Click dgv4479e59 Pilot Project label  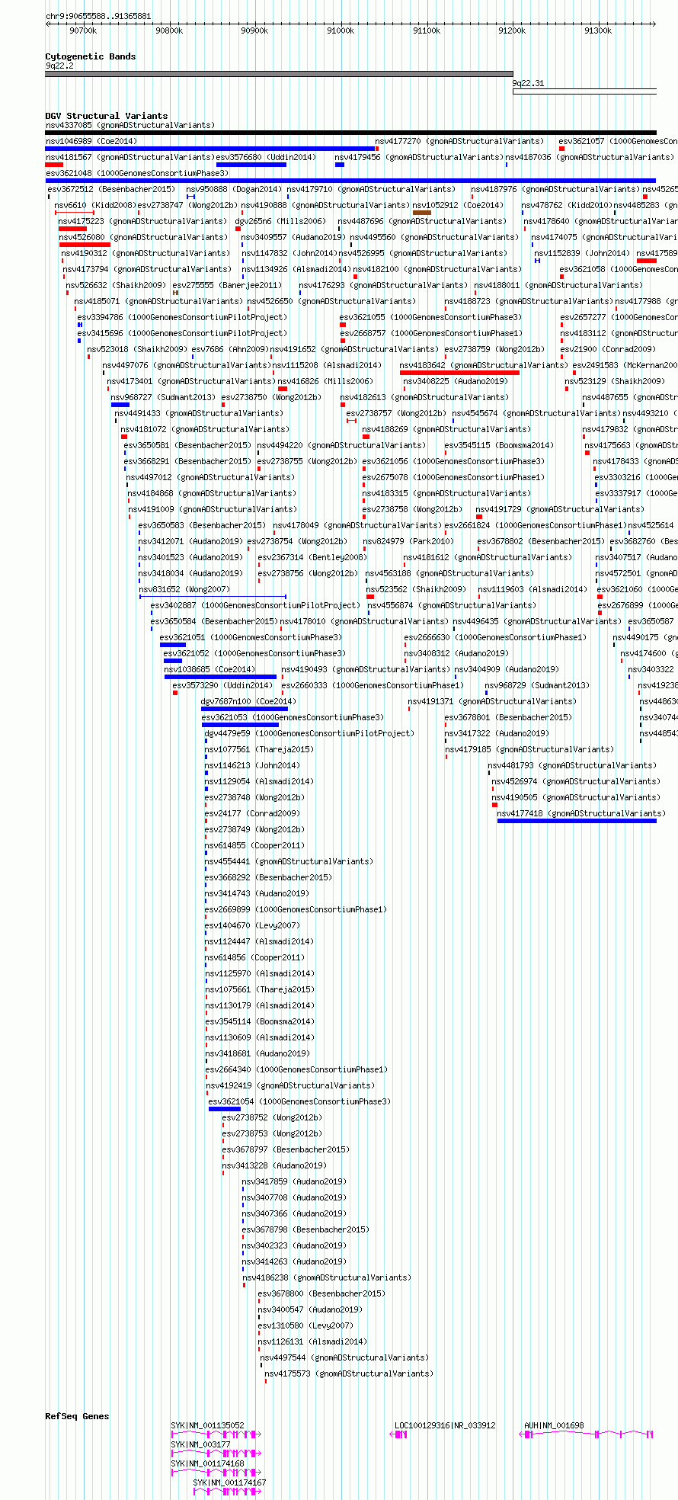click(x=309, y=733)
